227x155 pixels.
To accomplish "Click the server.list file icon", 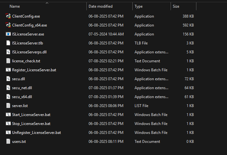I will coord(8,106).
